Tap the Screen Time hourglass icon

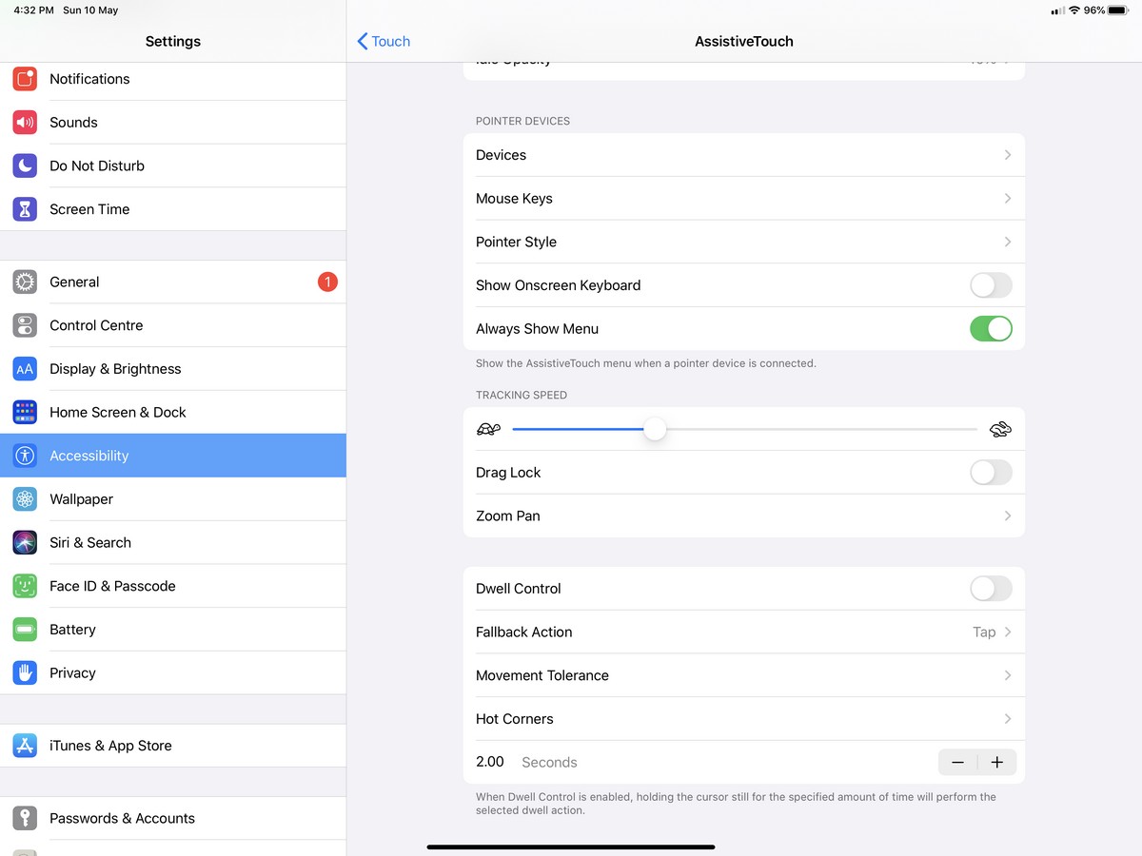tap(25, 209)
